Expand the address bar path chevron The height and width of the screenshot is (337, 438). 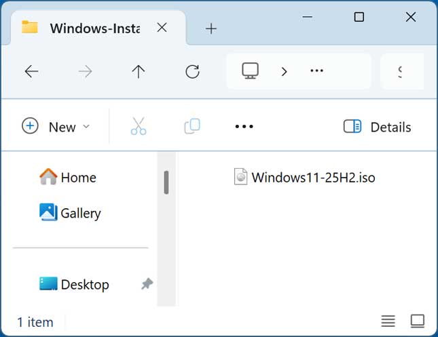pyautogui.click(x=284, y=72)
